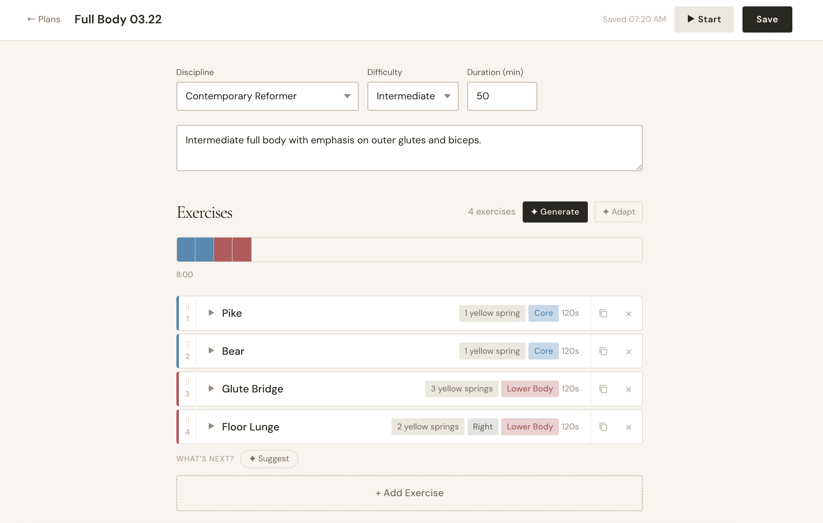Click the Floor Lunge exercise name

[250, 427]
